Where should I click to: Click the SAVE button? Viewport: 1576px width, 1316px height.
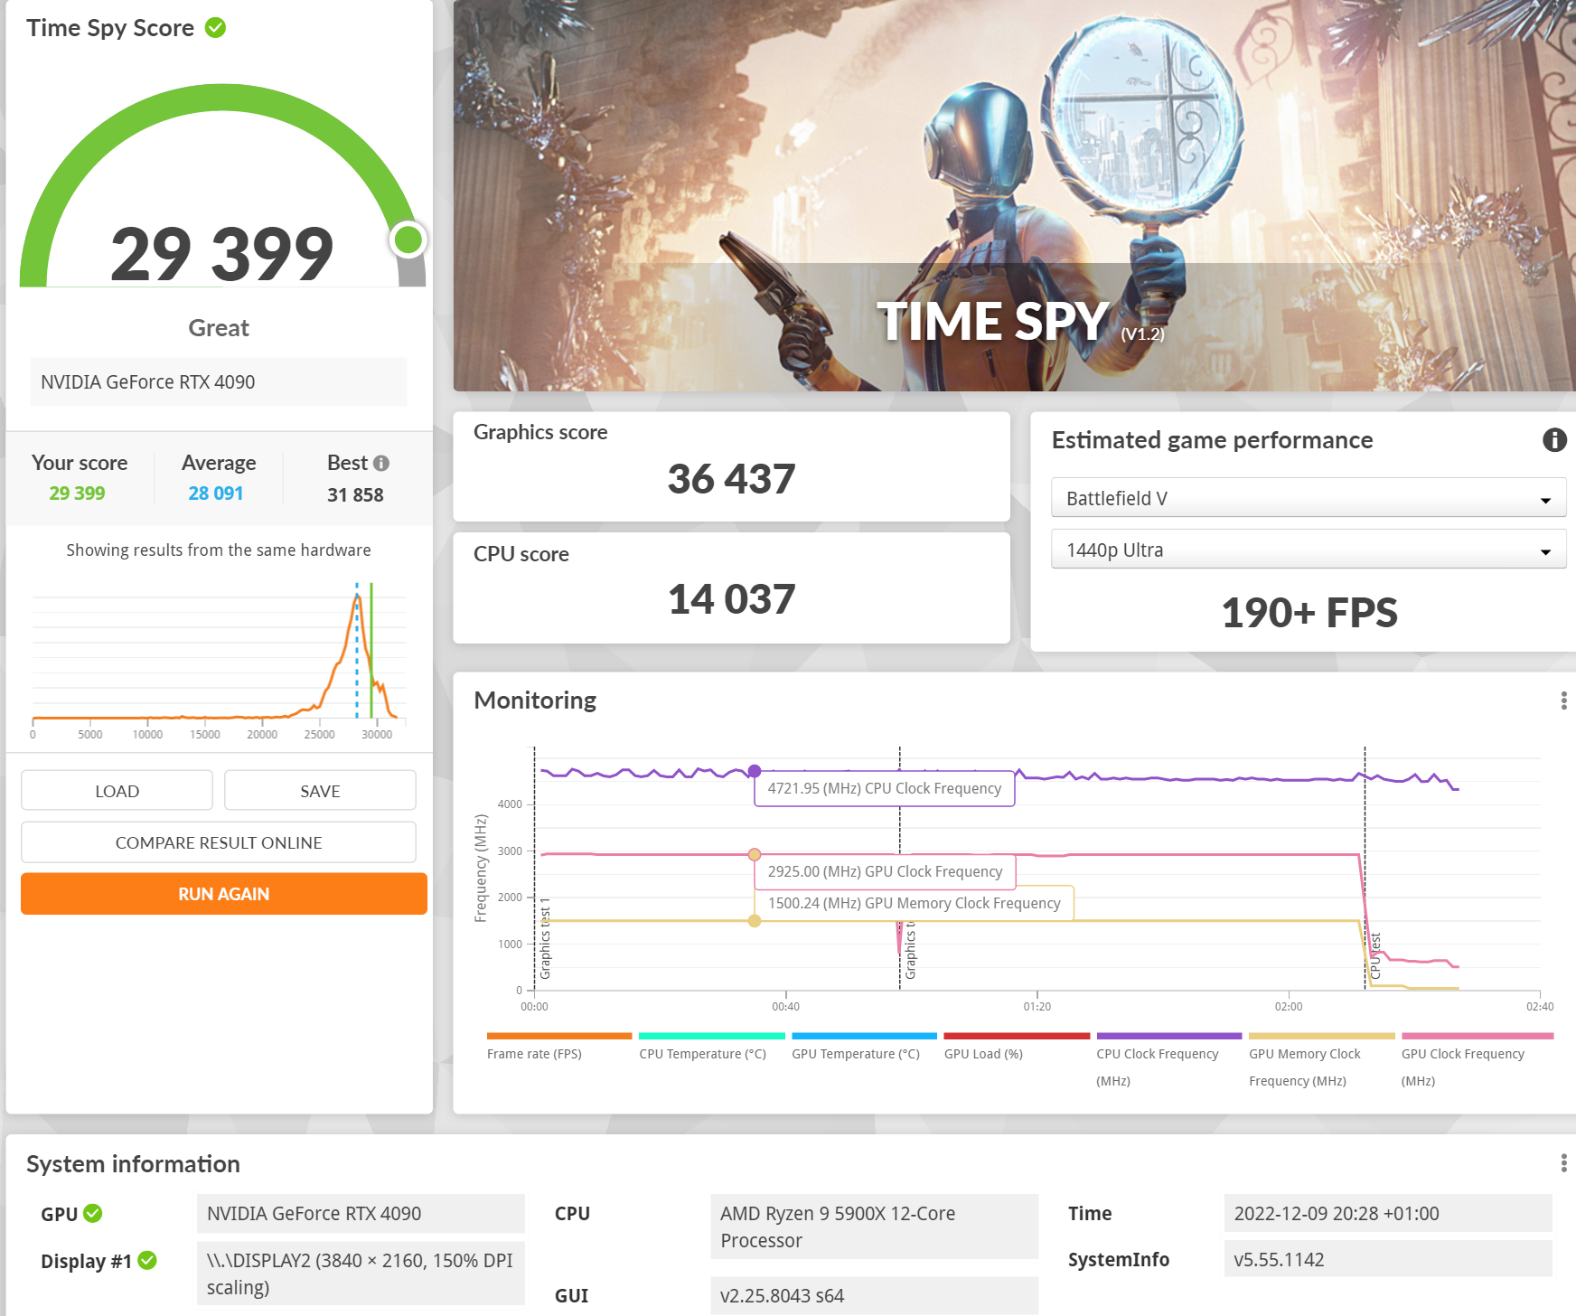[x=320, y=791]
